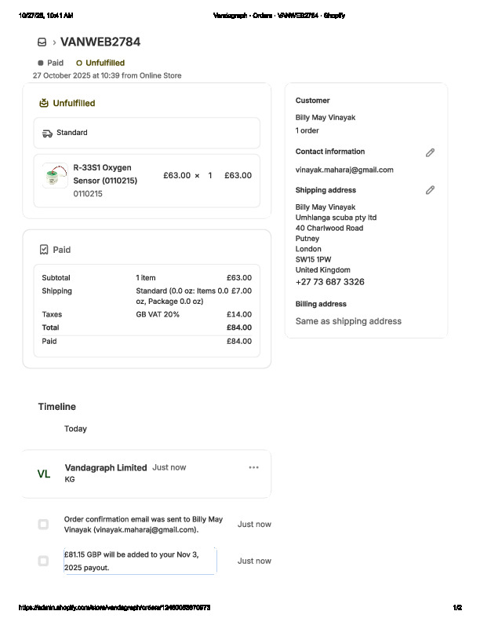Edit shipping address with pencil icon
Viewport: 480px width, 622px height.
pos(430,190)
